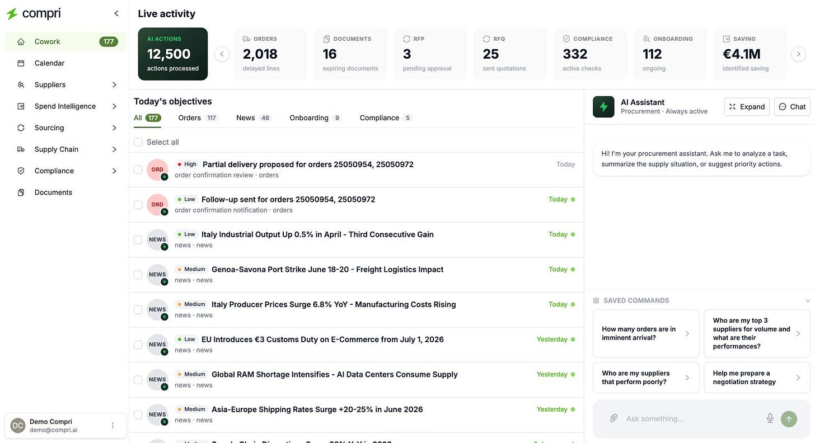815x443 pixels.
Task: Tick checkbox for Global RAM Shortage row
Action: click(x=138, y=379)
